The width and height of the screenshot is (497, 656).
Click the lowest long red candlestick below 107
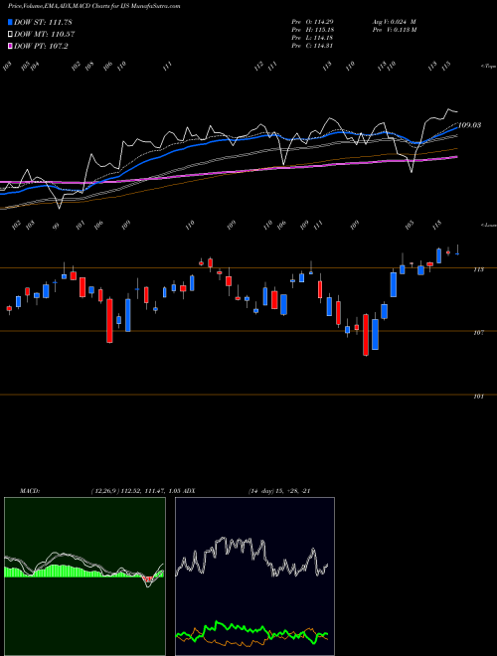pyautogui.click(x=366, y=335)
